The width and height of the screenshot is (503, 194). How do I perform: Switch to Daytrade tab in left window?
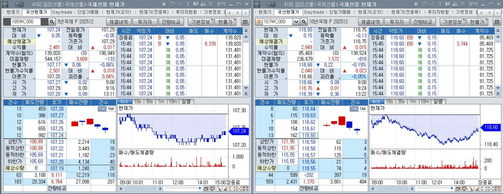(x=62, y=12)
